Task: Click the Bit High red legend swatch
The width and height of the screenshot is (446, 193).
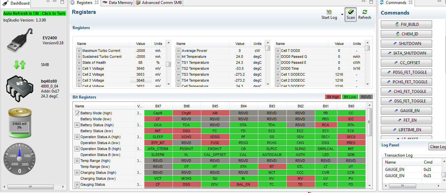Action: coord(333,97)
